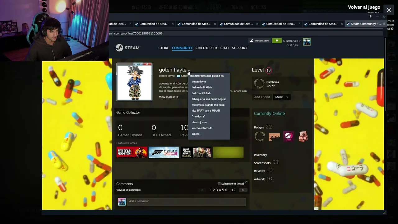398x224 pixels.
Task: Open the Forza Horizon 5 featured game
Action: tap(164, 152)
